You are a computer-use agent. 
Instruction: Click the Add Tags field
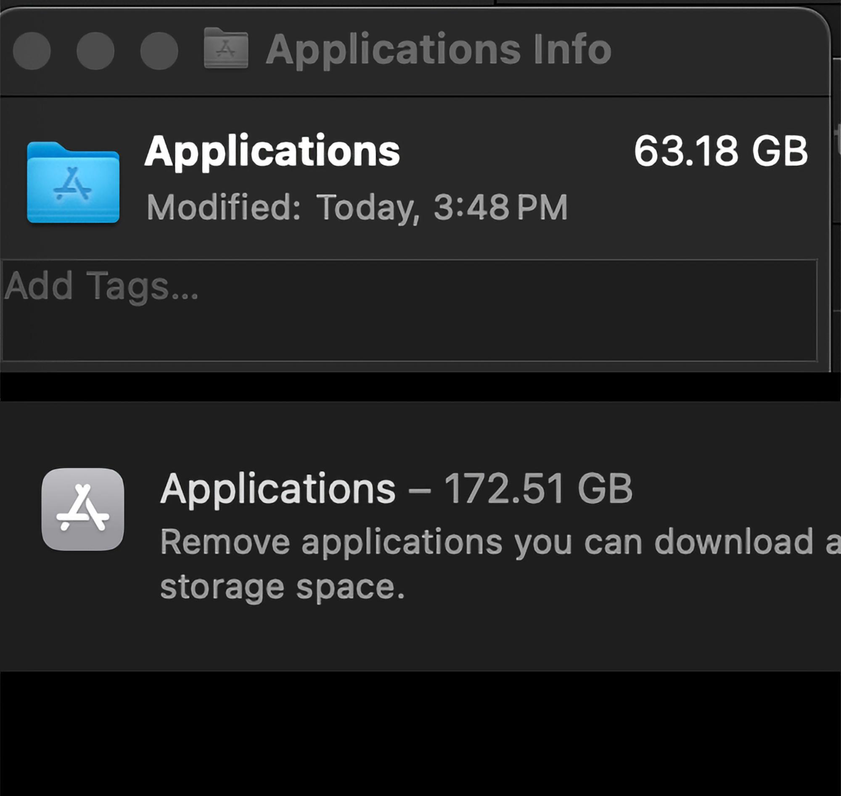point(407,310)
